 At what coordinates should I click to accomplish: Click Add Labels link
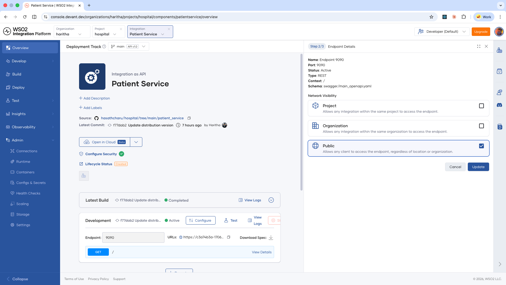point(90,108)
